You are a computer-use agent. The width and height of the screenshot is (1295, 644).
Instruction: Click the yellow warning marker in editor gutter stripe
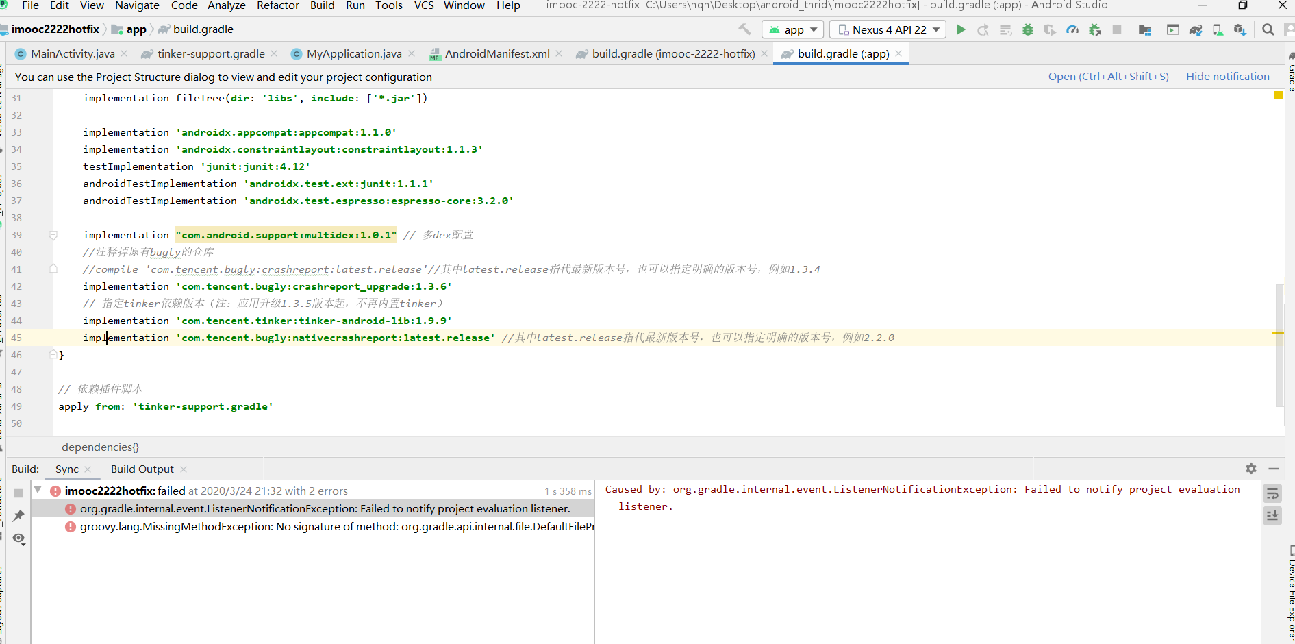click(x=1278, y=95)
